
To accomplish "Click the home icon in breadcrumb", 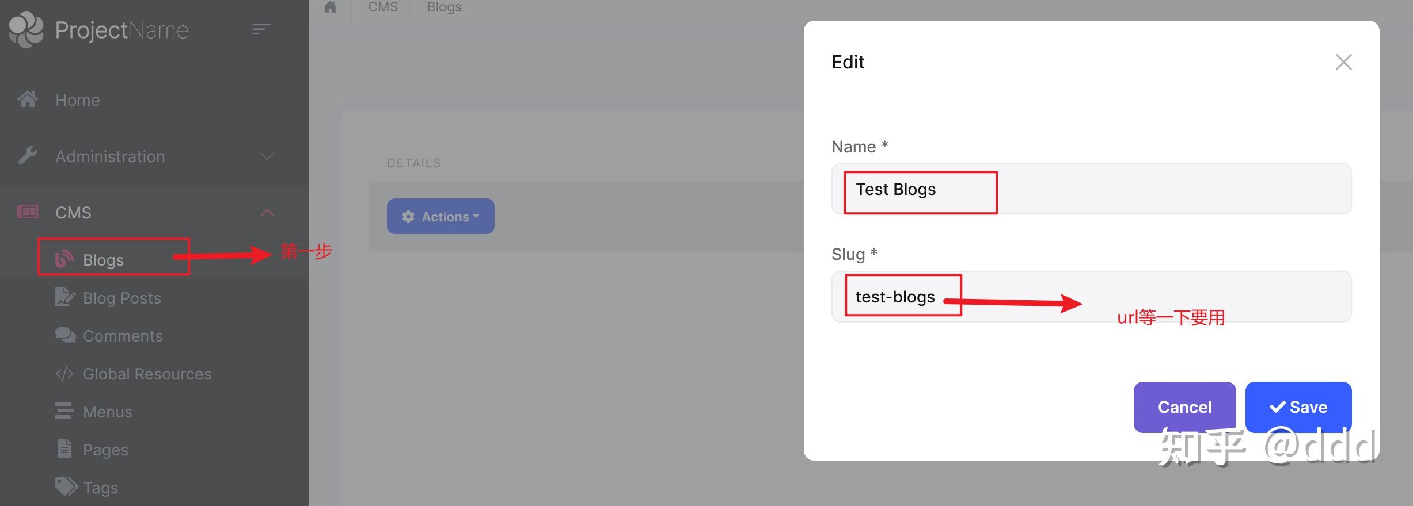I will [330, 7].
